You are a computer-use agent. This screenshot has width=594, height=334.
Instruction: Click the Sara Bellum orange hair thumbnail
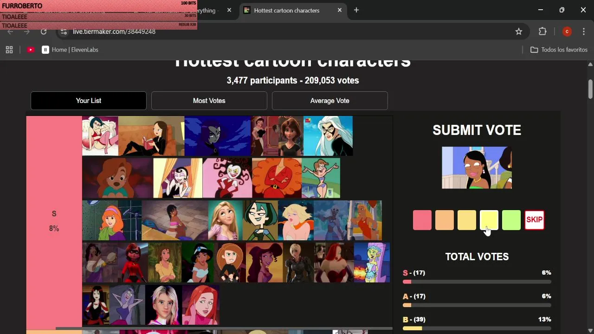click(277, 178)
